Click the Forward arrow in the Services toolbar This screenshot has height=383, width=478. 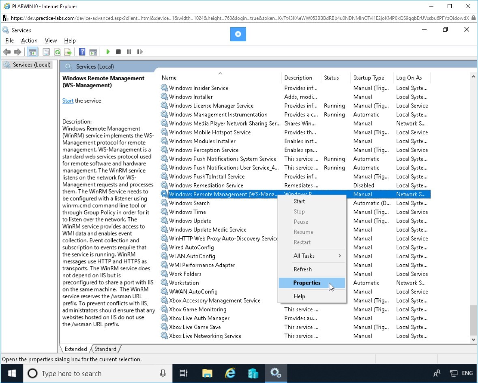(x=17, y=52)
